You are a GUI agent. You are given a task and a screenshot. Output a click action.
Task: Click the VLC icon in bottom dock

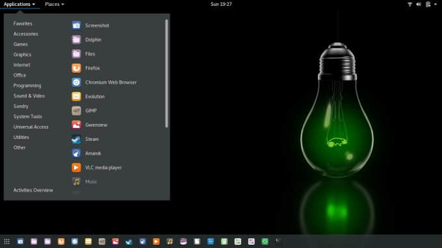click(156, 242)
